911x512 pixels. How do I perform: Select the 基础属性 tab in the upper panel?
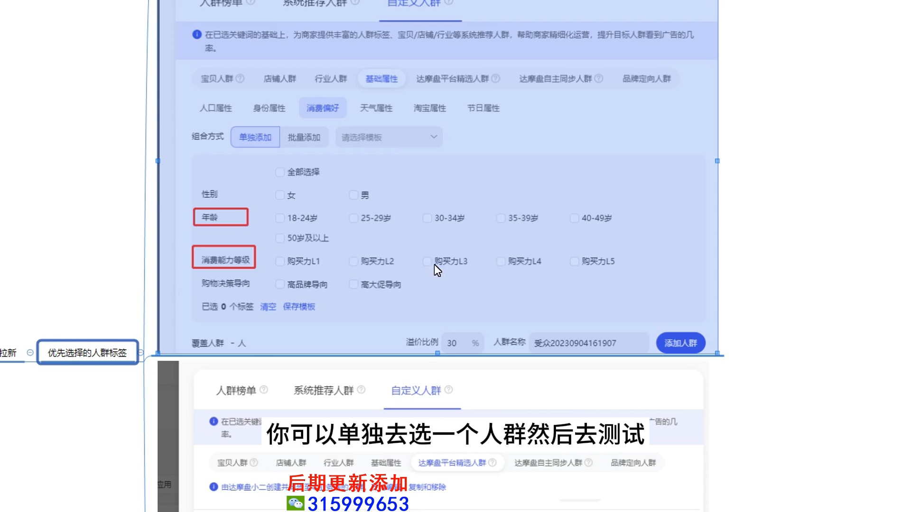pyautogui.click(x=381, y=79)
